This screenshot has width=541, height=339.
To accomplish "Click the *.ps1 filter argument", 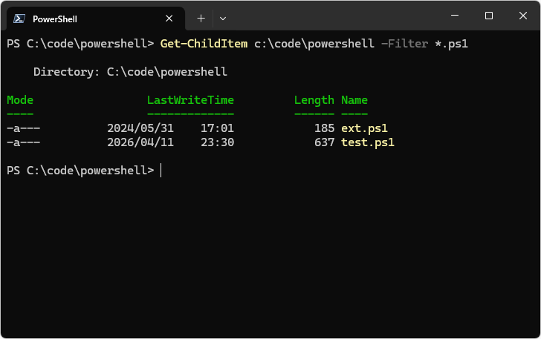I will 451,44.
